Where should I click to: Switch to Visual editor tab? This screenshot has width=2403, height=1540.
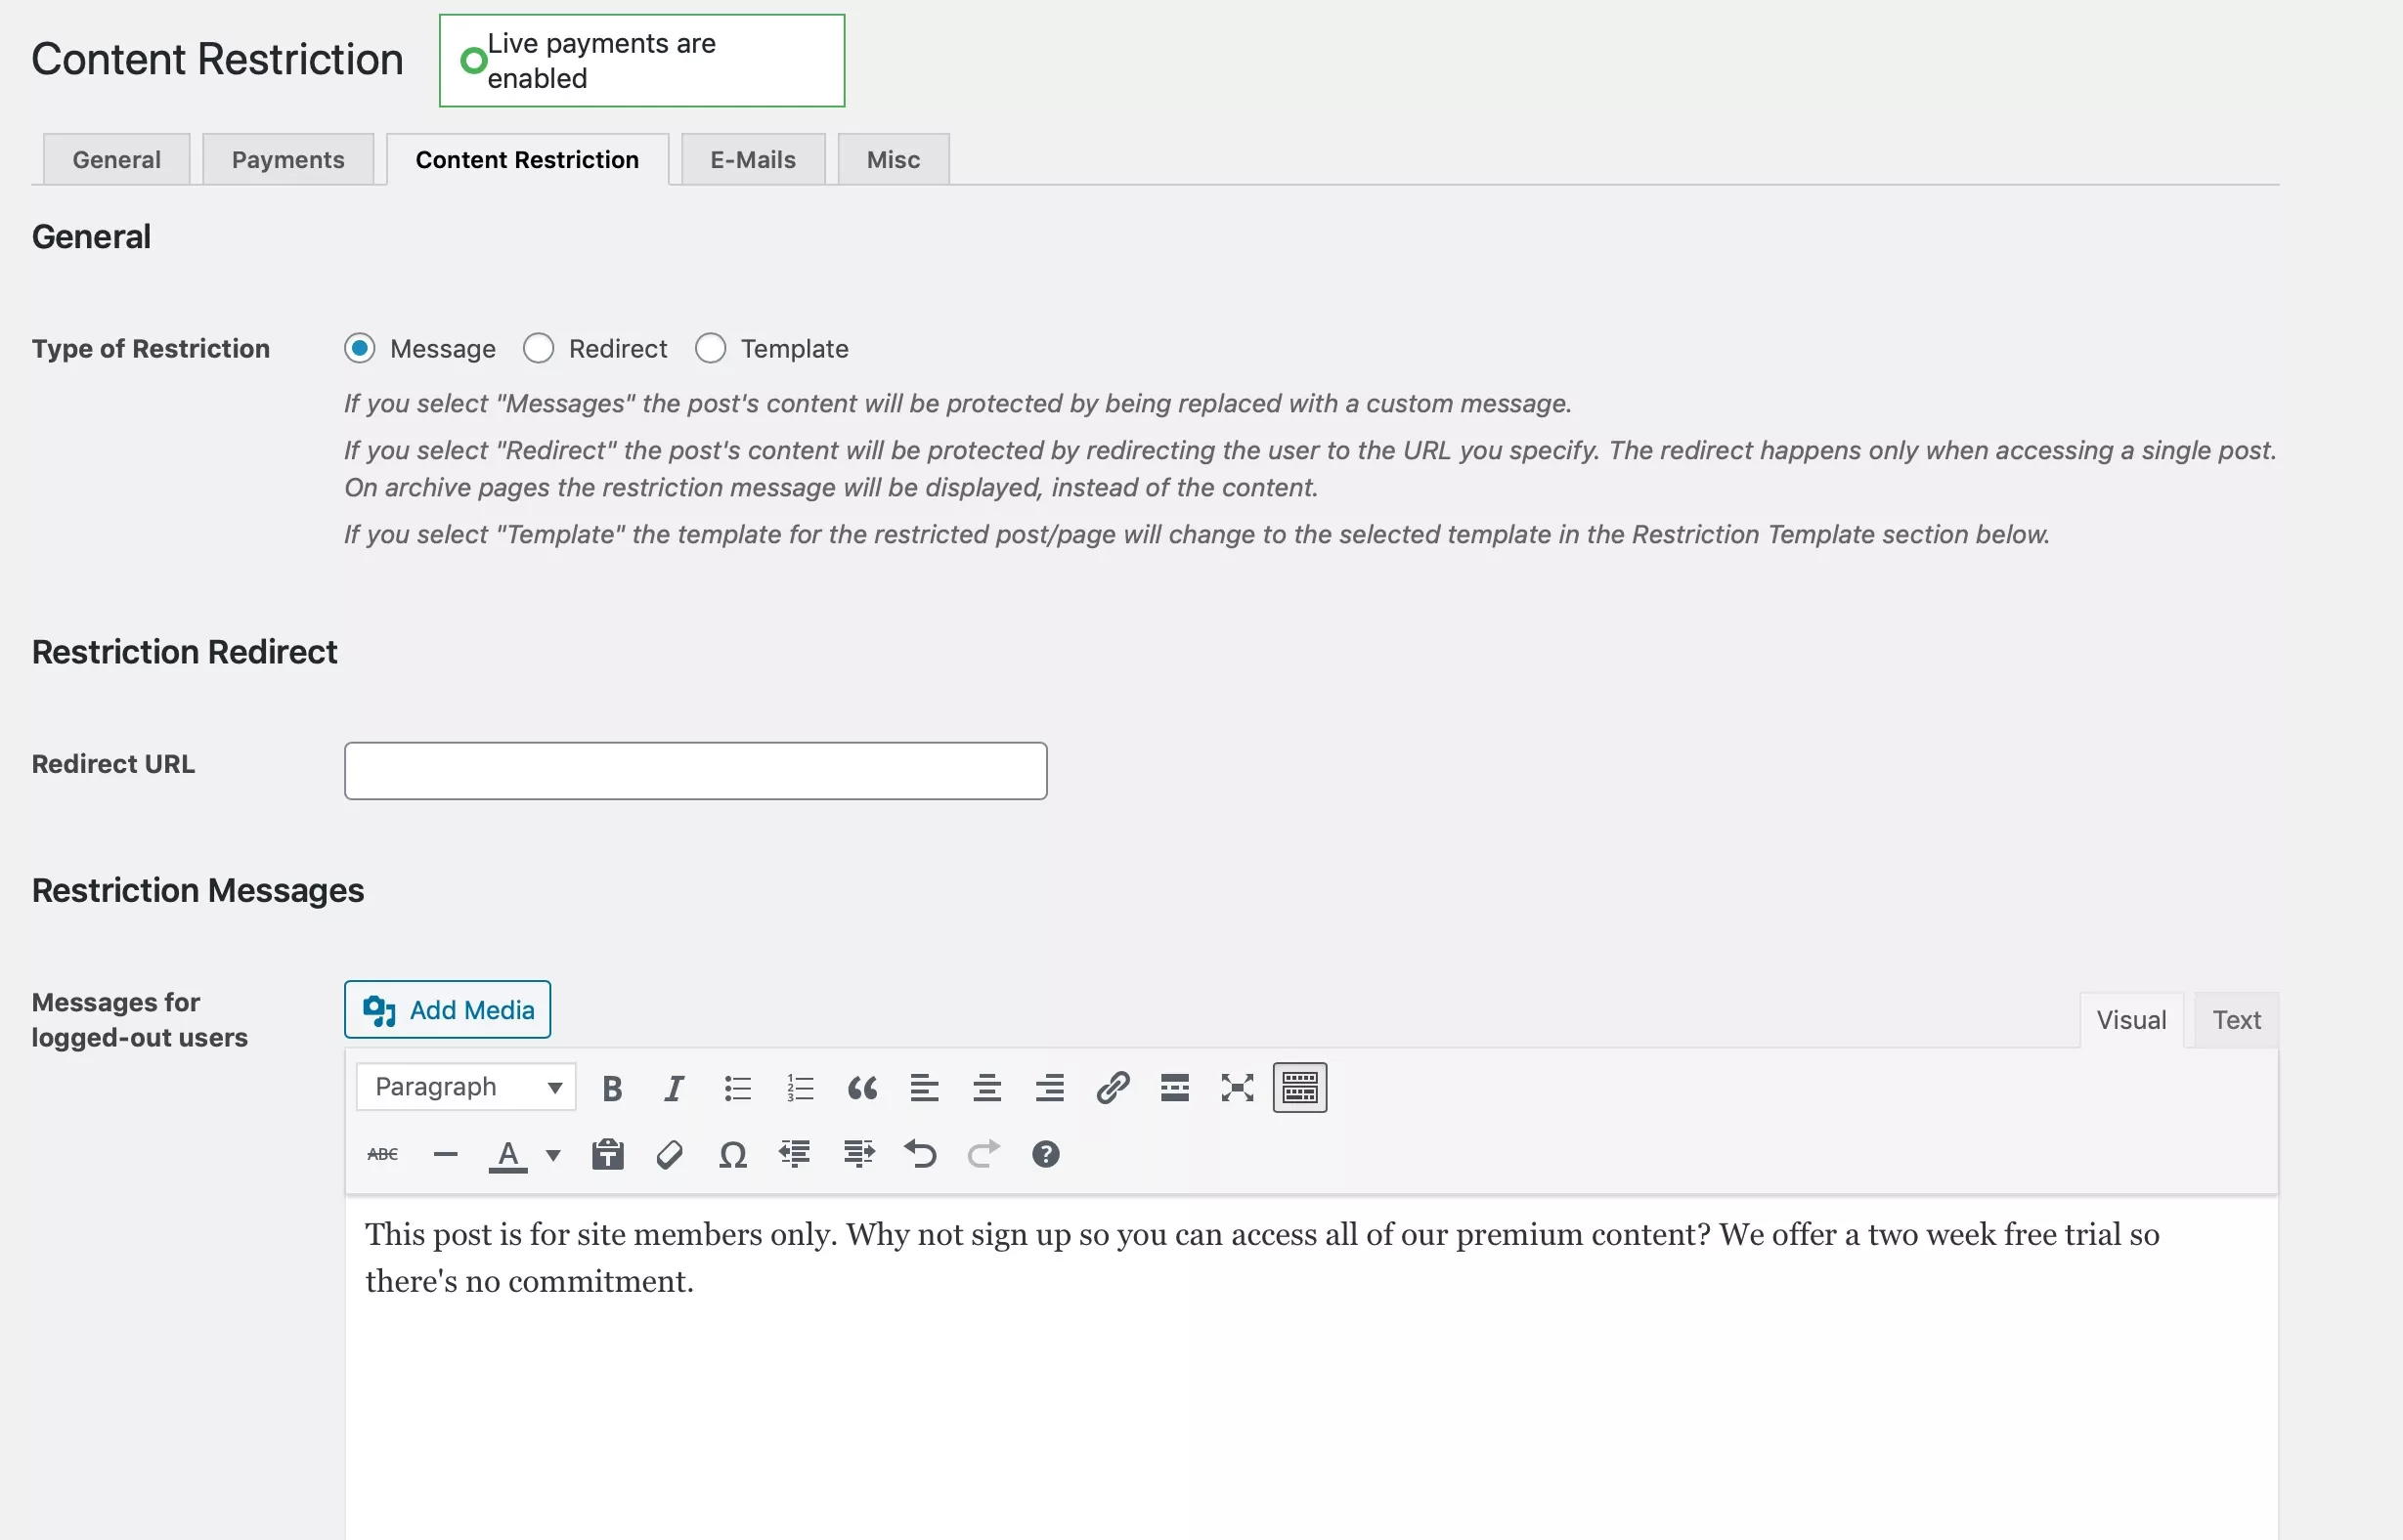tap(2130, 1018)
